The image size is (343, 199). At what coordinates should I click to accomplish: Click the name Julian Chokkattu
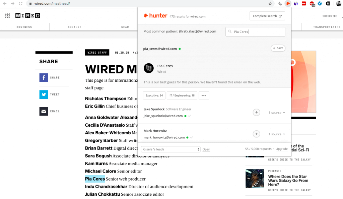(x=102, y=194)
